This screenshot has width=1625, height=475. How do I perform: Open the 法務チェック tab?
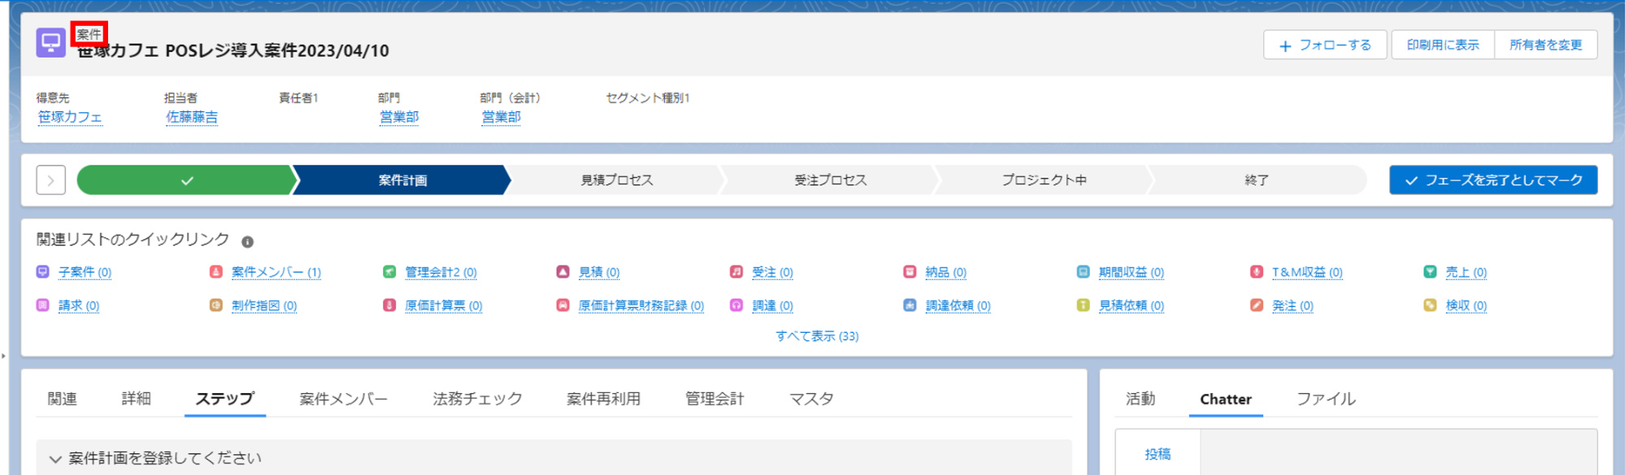pos(477,399)
